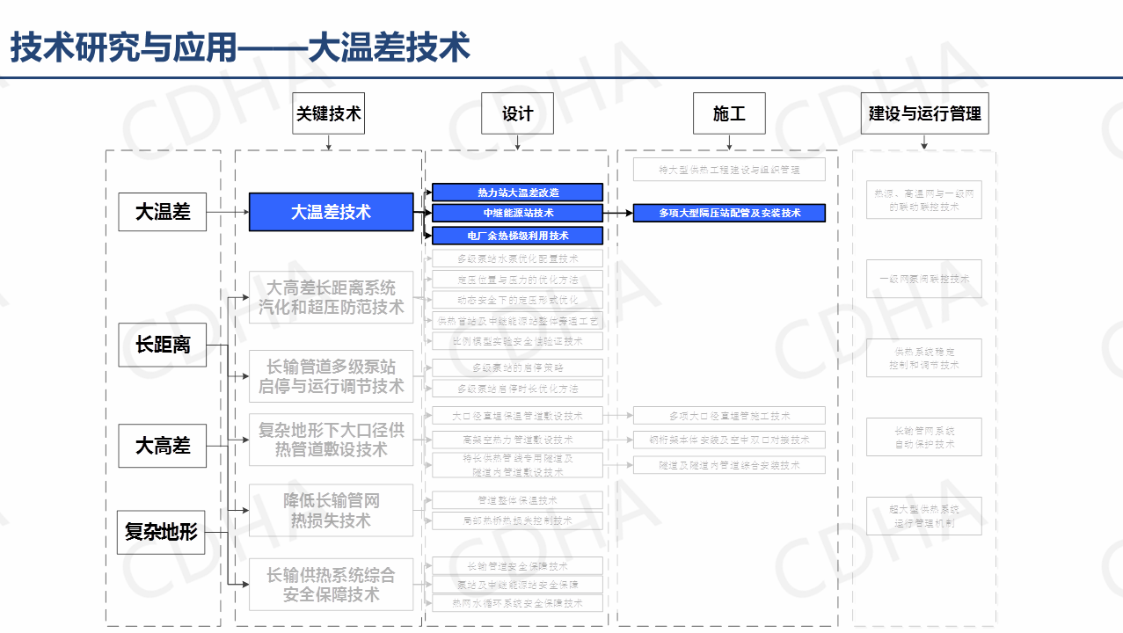Click the blue 中继能源站技术 box
Screen dimensions: 1123x633
(x=517, y=213)
